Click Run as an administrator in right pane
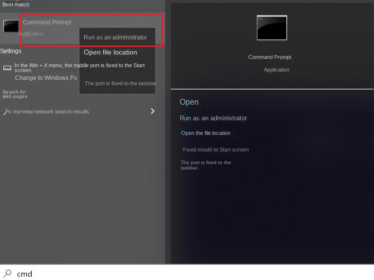This screenshot has width=374, height=280. point(213,118)
